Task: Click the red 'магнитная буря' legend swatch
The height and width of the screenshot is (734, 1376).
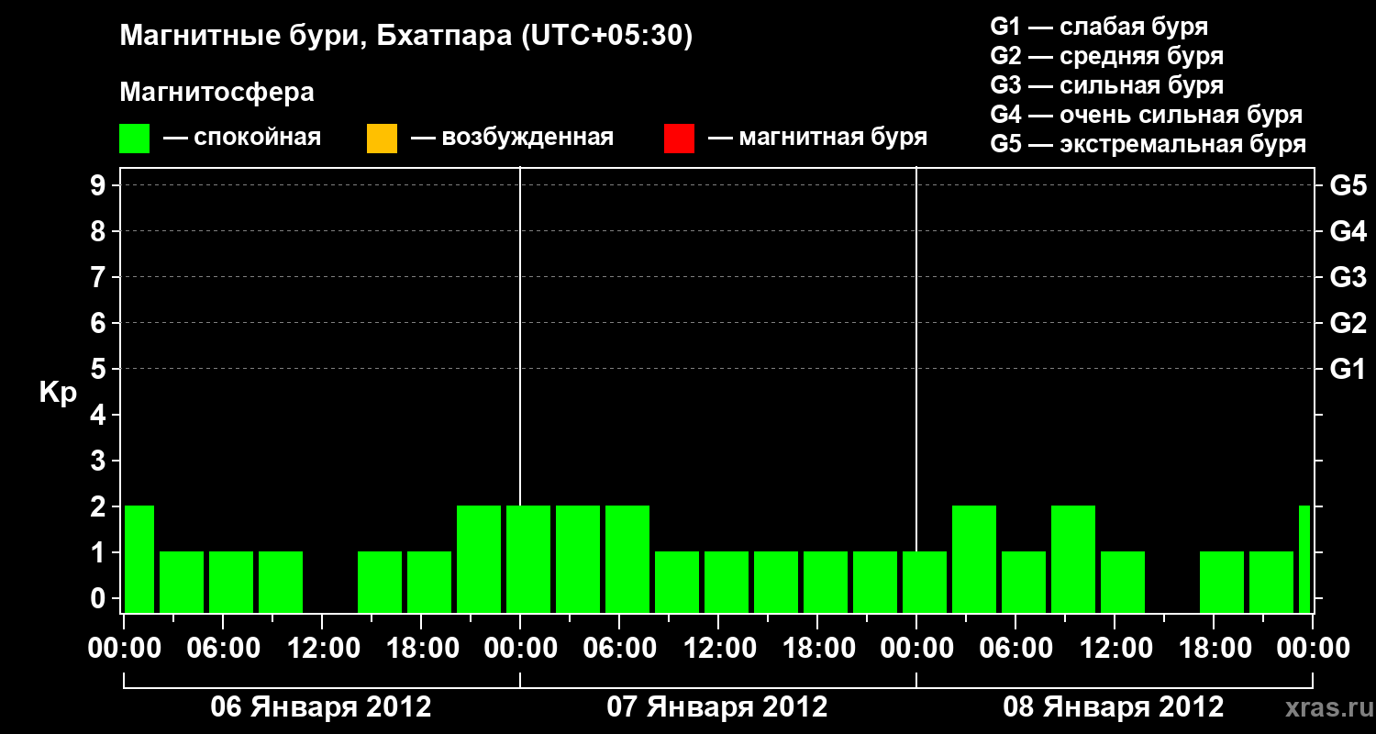Action: click(679, 139)
